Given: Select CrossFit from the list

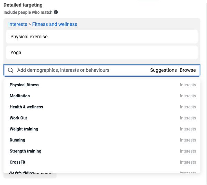Looking at the screenshot, I should click(x=102, y=162).
